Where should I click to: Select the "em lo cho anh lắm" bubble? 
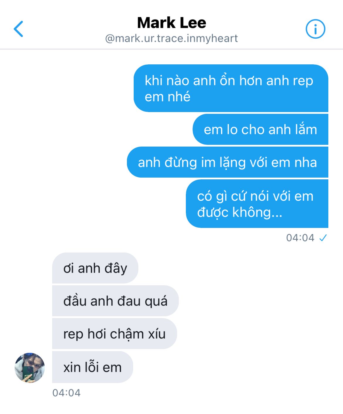(x=260, y=129)
